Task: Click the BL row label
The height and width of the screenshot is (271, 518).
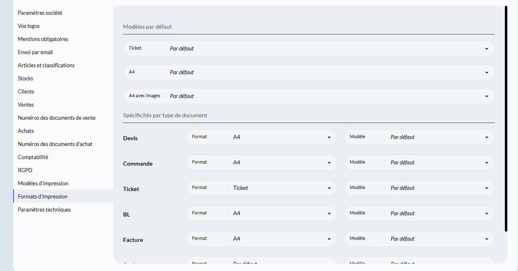Action: click(x=126, y=214)
